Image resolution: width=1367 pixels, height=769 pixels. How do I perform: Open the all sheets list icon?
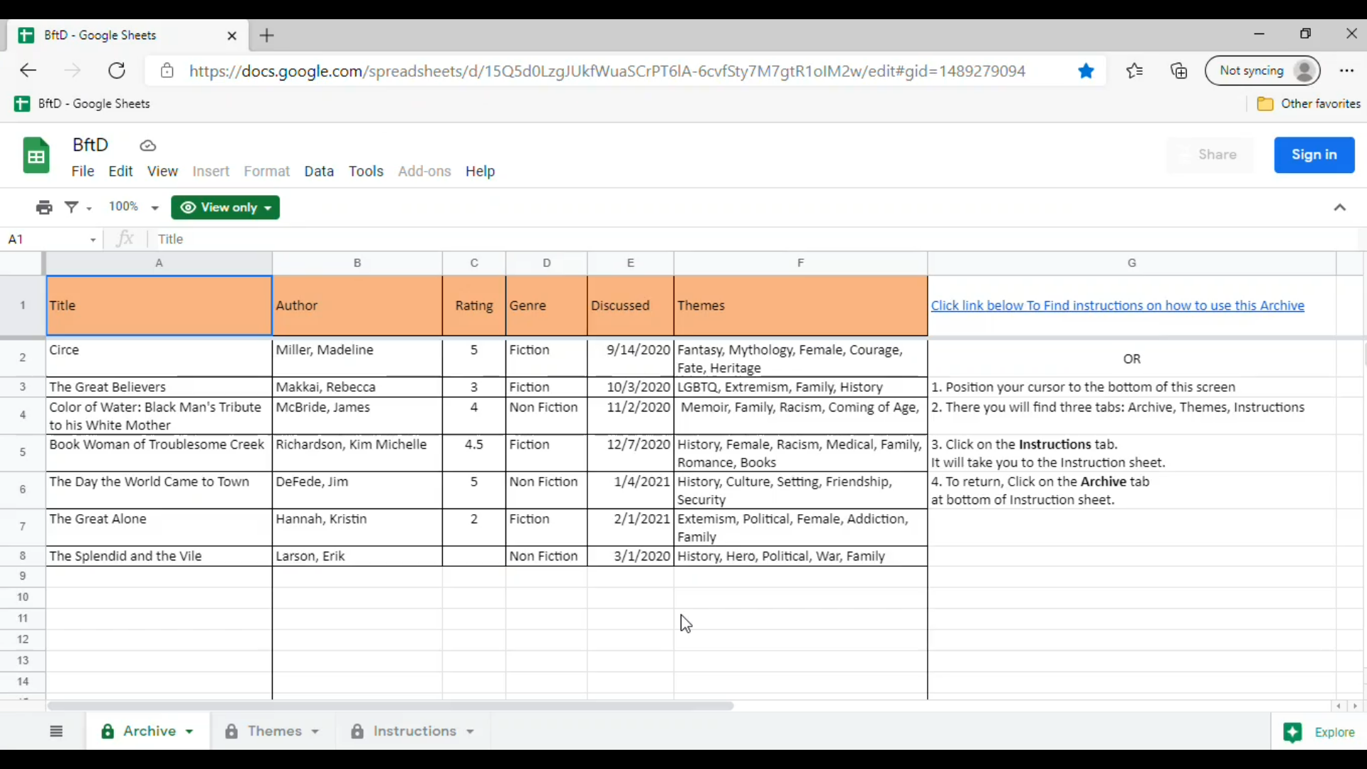click(x=56, y=731)
